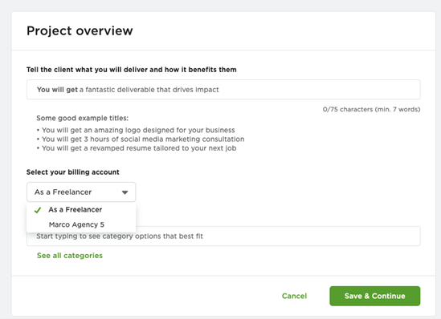The height and width of the screenshot is (319, 441).
Task: Click the social media marketing consultation example
Action: click(x=143, y=139)
